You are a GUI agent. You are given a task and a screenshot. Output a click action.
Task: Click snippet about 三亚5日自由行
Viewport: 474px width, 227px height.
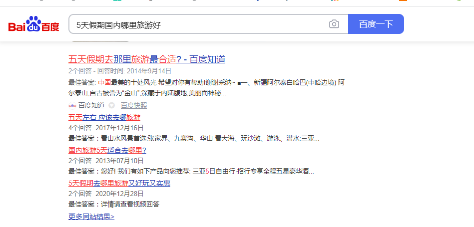tap(191, 172)
